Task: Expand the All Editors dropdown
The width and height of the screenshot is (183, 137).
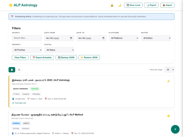Action: [156, 38]
